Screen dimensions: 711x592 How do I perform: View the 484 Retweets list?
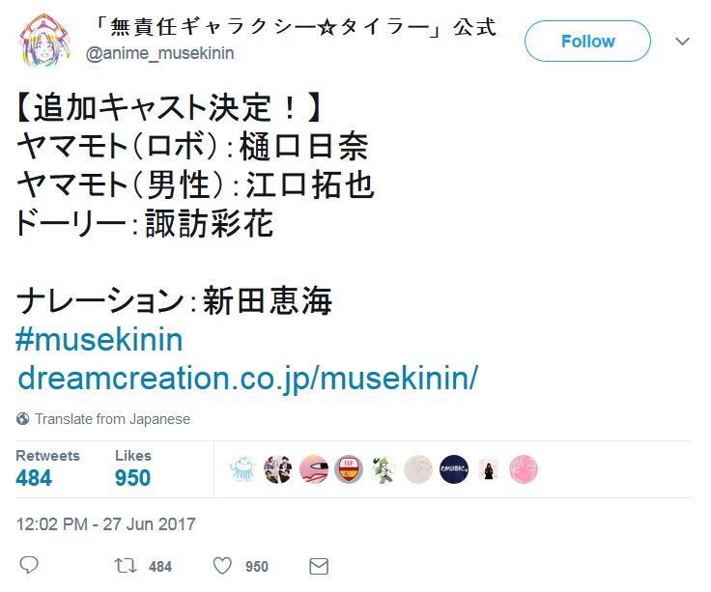(47, 468)
